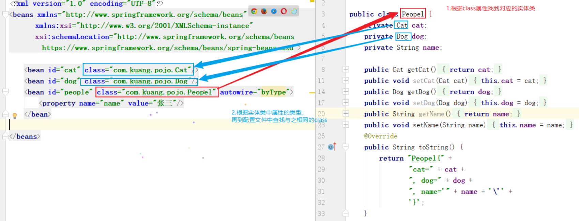
Task: Click the Peopel class name in Java file
Action: 413,14
